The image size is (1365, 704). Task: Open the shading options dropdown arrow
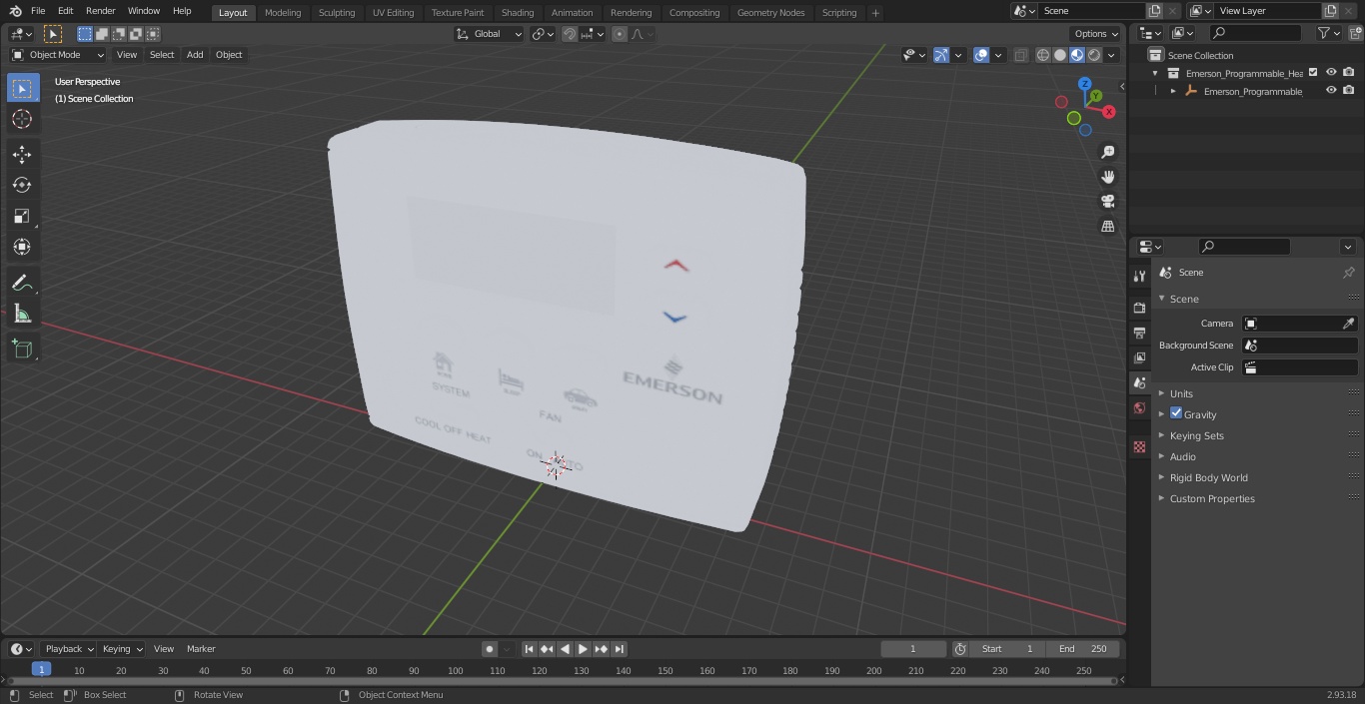click(1111, 55)
